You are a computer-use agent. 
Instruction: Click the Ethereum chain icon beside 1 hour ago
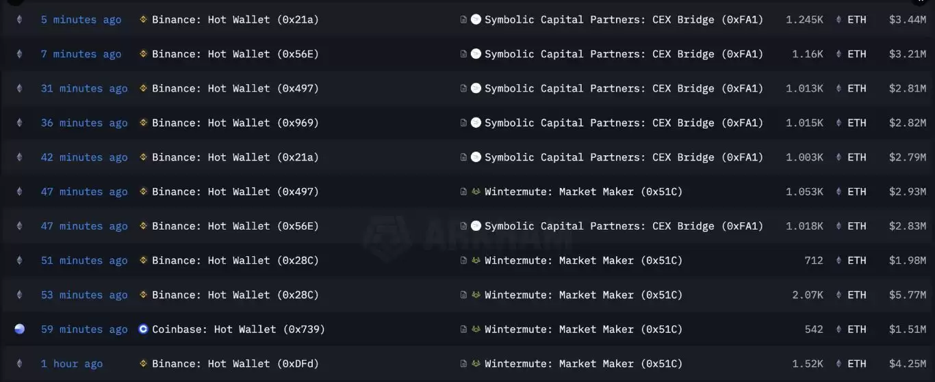point(19,364)
